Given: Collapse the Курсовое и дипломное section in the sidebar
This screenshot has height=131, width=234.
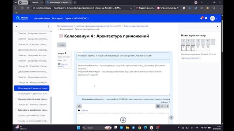Looking at the screenshot, I should click(16, 110).
